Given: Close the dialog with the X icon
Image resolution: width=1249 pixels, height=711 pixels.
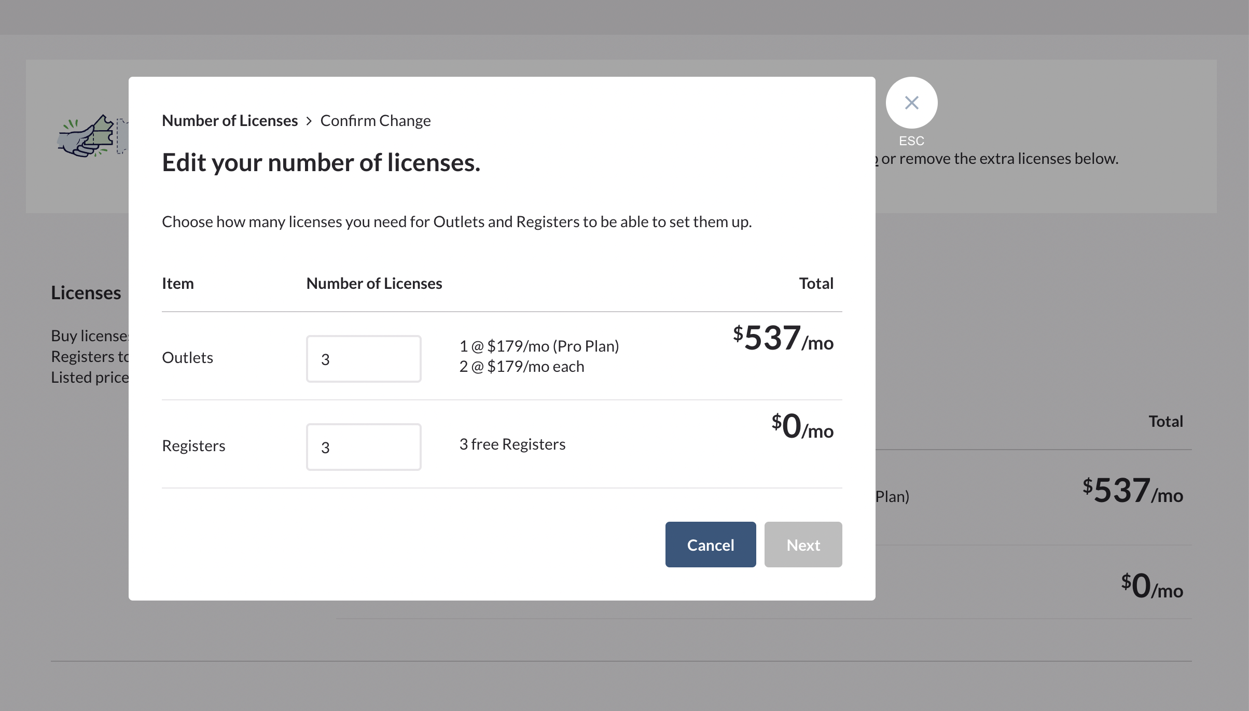Looking at the screenshot, I should (x=911, y=102).
